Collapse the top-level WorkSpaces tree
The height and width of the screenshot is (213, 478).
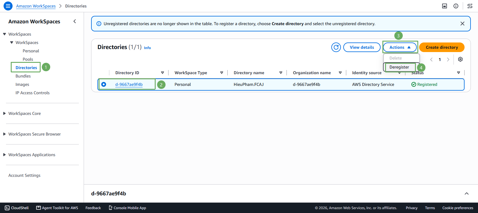4,34
